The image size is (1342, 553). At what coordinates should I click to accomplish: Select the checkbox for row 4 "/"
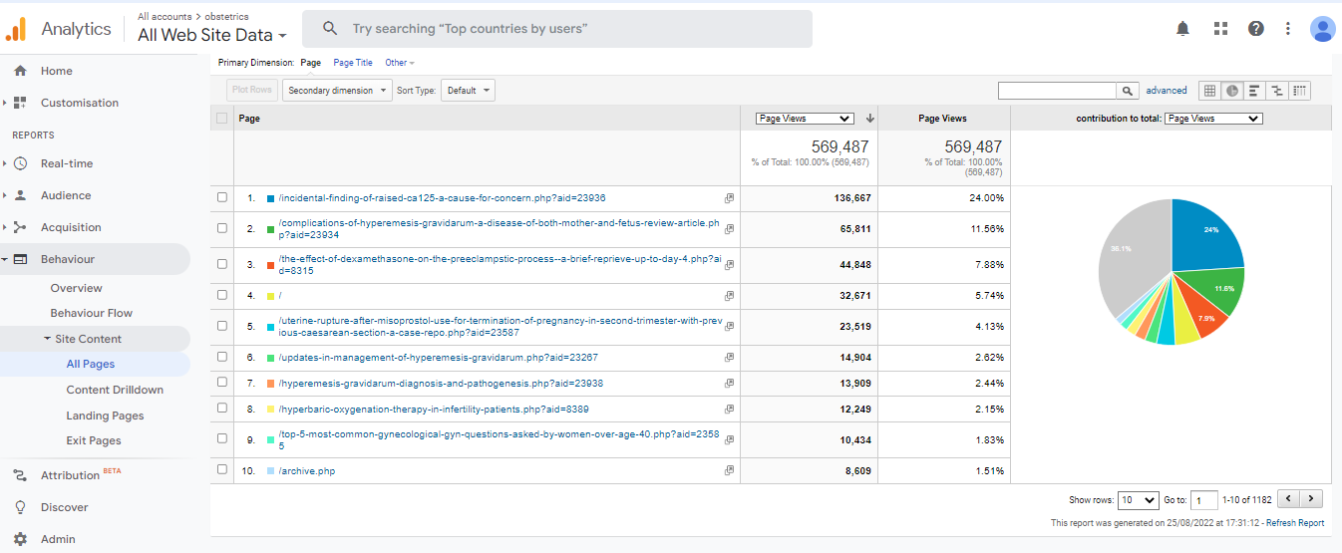click(x=222, y=296)
